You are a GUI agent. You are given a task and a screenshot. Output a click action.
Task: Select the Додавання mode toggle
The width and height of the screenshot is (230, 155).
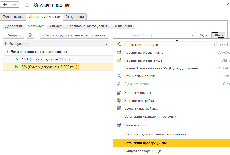[14, 26]
